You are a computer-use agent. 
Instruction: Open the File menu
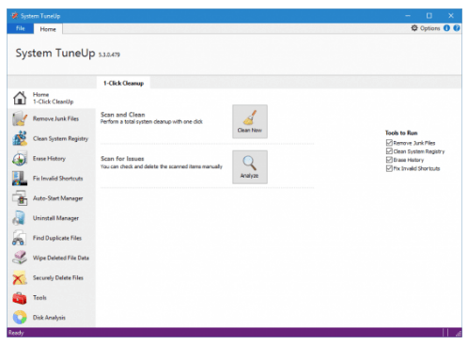(21, 28)
